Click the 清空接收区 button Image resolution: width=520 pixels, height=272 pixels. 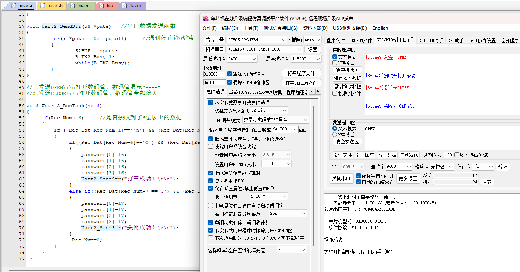[347, 70]
